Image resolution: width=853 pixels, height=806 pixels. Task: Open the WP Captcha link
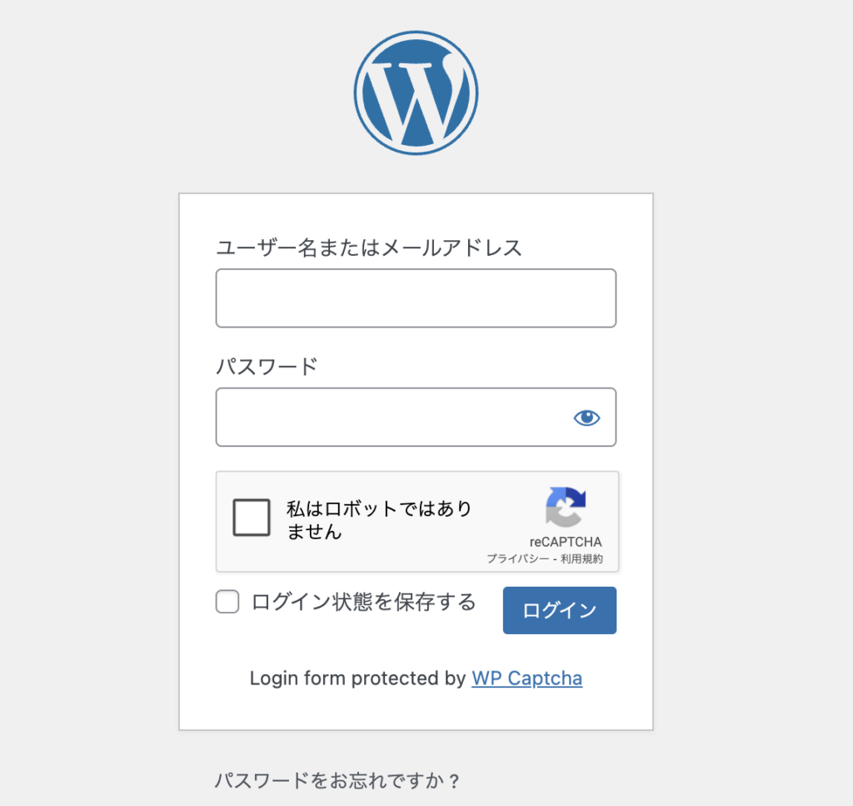tap(526, 678)
